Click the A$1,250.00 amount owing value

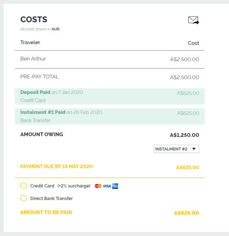point(185,135)
